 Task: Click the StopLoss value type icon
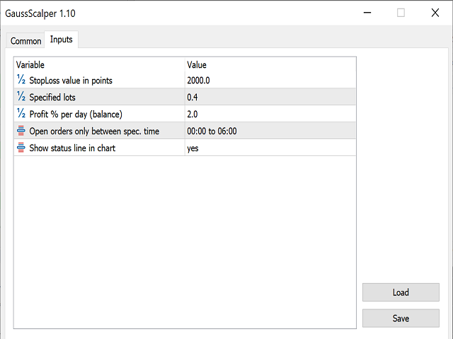[x=21, y=80]
